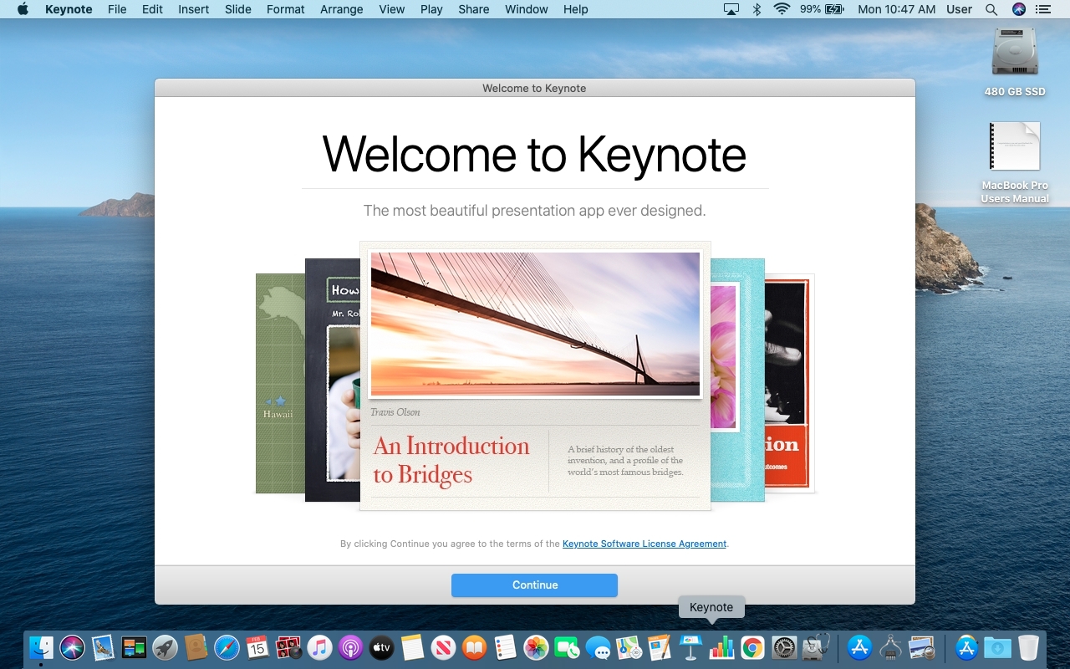The width and height of the screenshot is (1070, 669).
Task: Open the Play menu
Action: pos(431,9)
